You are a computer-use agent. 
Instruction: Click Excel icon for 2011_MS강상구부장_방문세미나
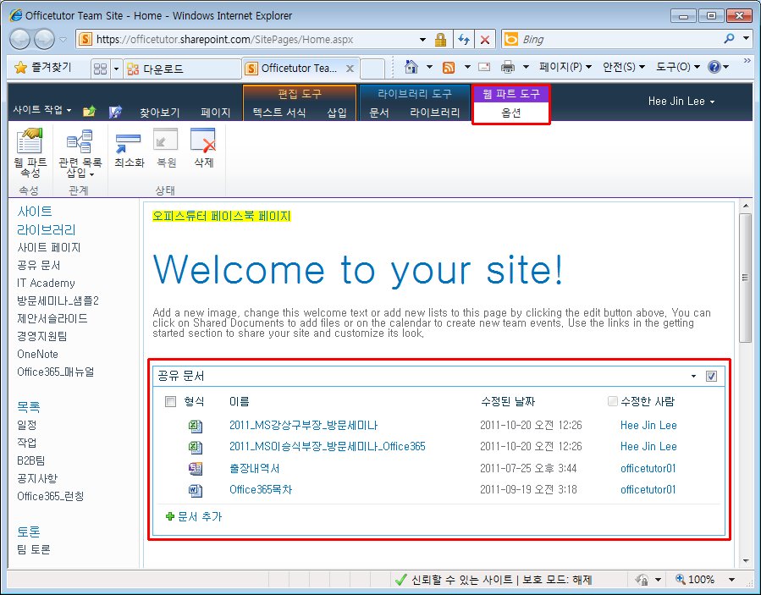[x=195, y=426]
